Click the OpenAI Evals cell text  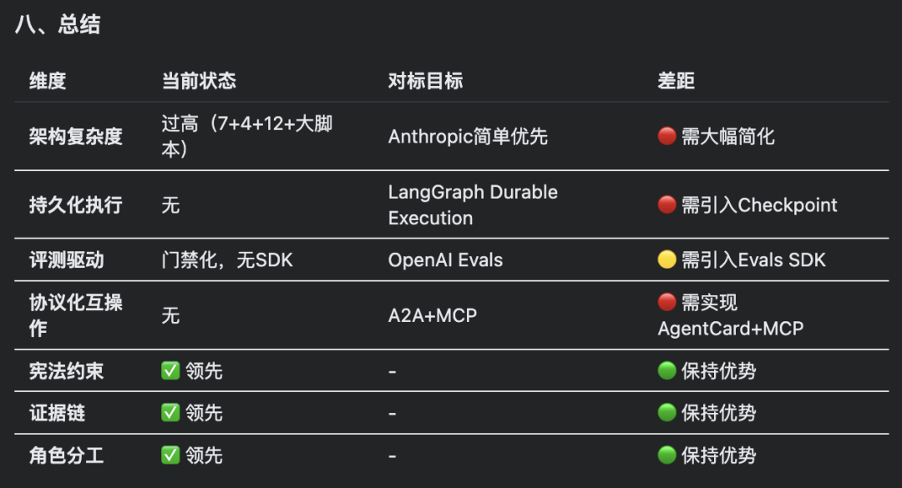click(445, 259)
